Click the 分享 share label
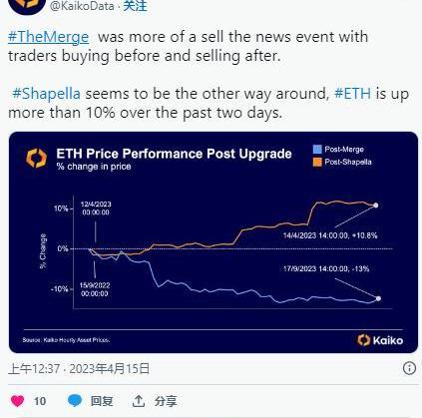Viewport: 422px width, 418px height. click(x=166, y=401)
